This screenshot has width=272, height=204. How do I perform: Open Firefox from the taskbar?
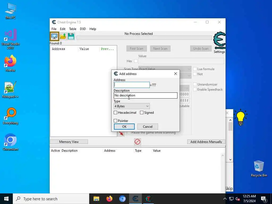point(109,199)
